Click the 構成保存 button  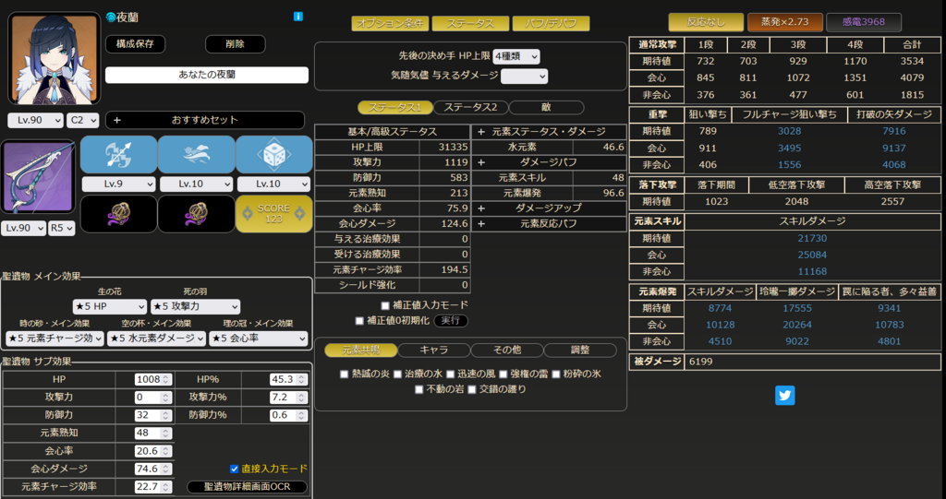click(135, 44)
